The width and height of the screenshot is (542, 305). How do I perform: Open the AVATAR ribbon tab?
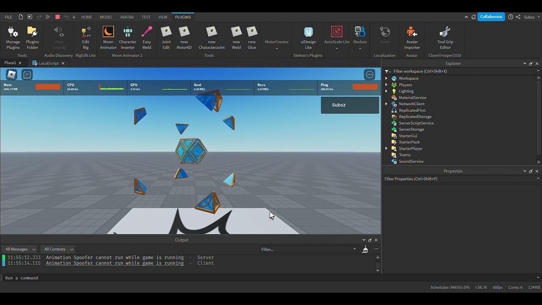tap(127, 17)
